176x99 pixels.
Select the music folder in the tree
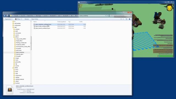17,60
